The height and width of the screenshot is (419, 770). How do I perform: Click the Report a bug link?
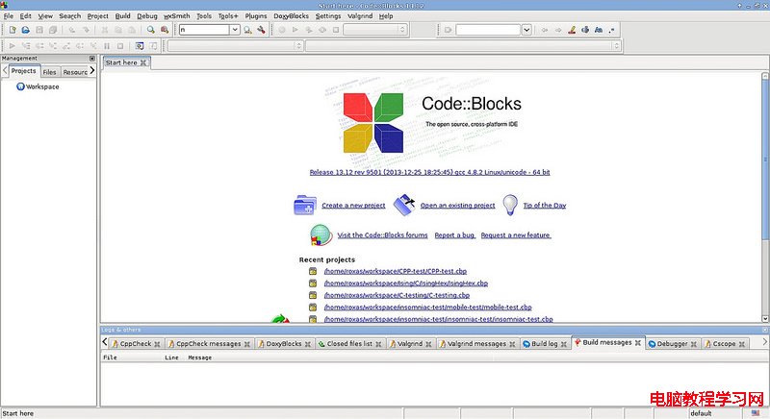point(454,235)
